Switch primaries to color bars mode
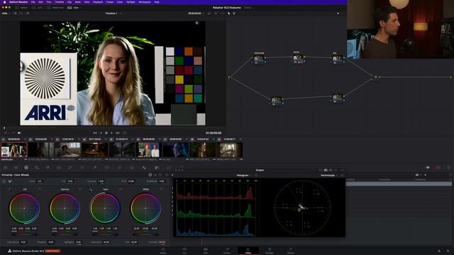This screenshot has width=454, height=255. (155, 175)
